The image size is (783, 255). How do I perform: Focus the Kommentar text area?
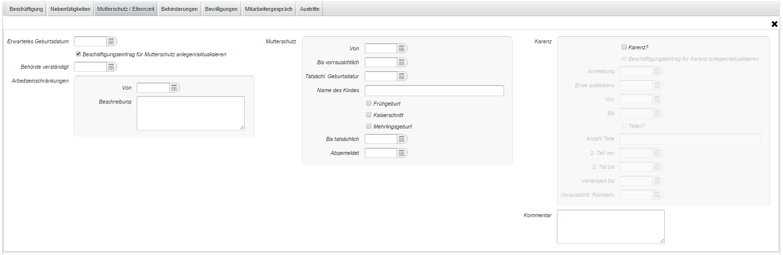(x=610, y=227)
